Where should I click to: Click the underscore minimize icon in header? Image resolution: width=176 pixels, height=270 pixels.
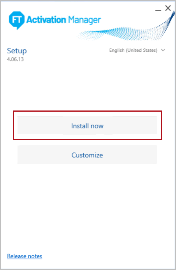158,10
